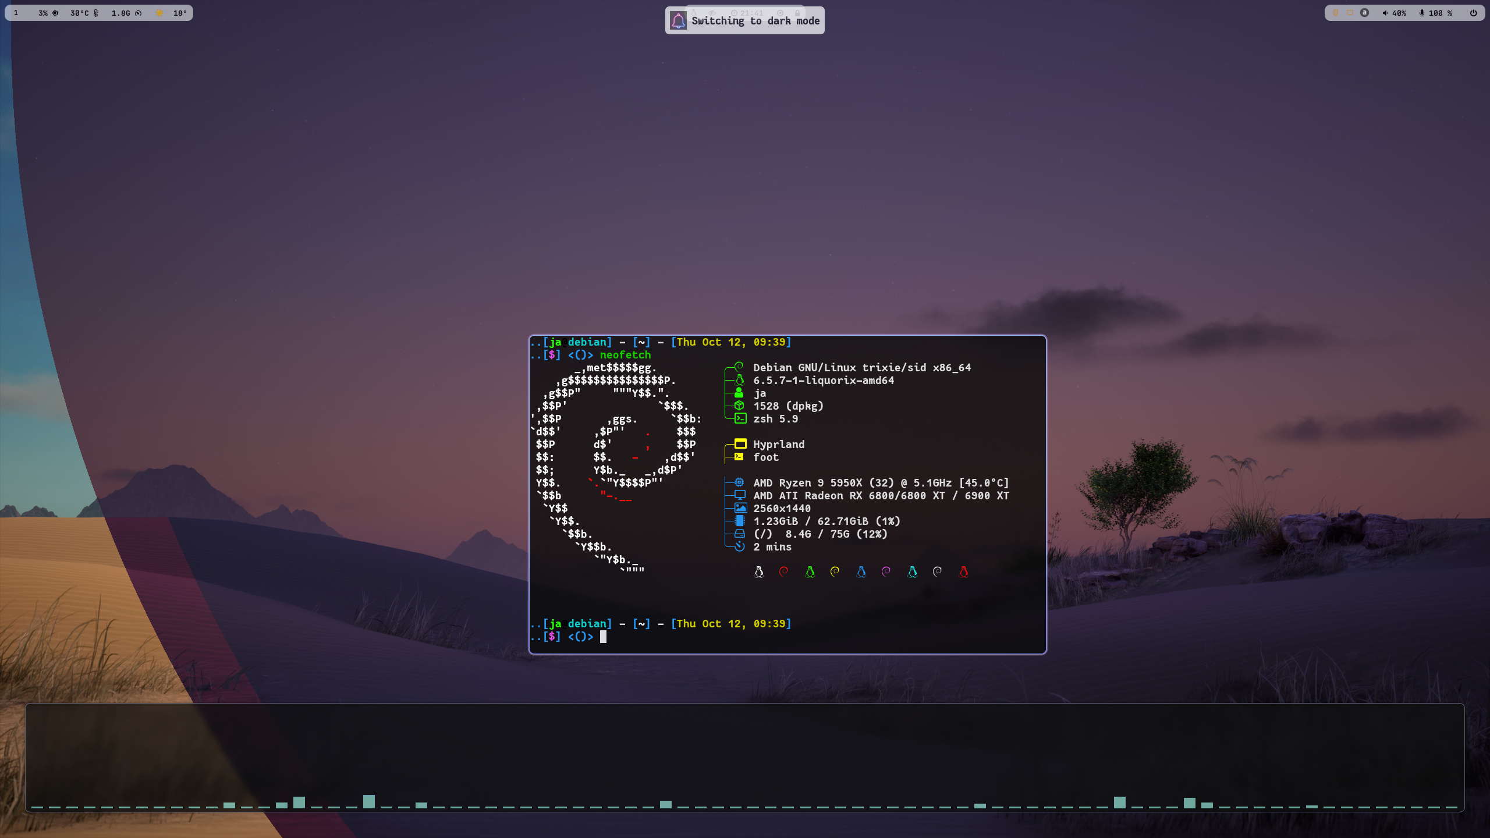Screen dimensions: 1490x838
Task: Dismiss the 'Switching to dark mode' notification
Action: point(755,21)
